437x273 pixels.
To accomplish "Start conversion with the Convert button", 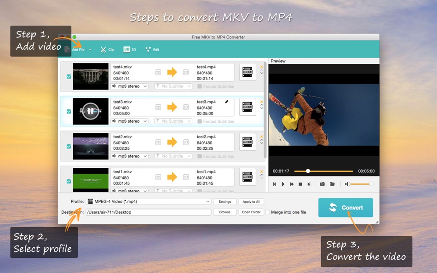I will point(345,208).
